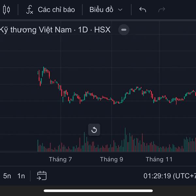Image resolution: width=196 pixels, height=196 pixels.
Task: Click the fx indicators icon
Action: [x=30, y=9]
